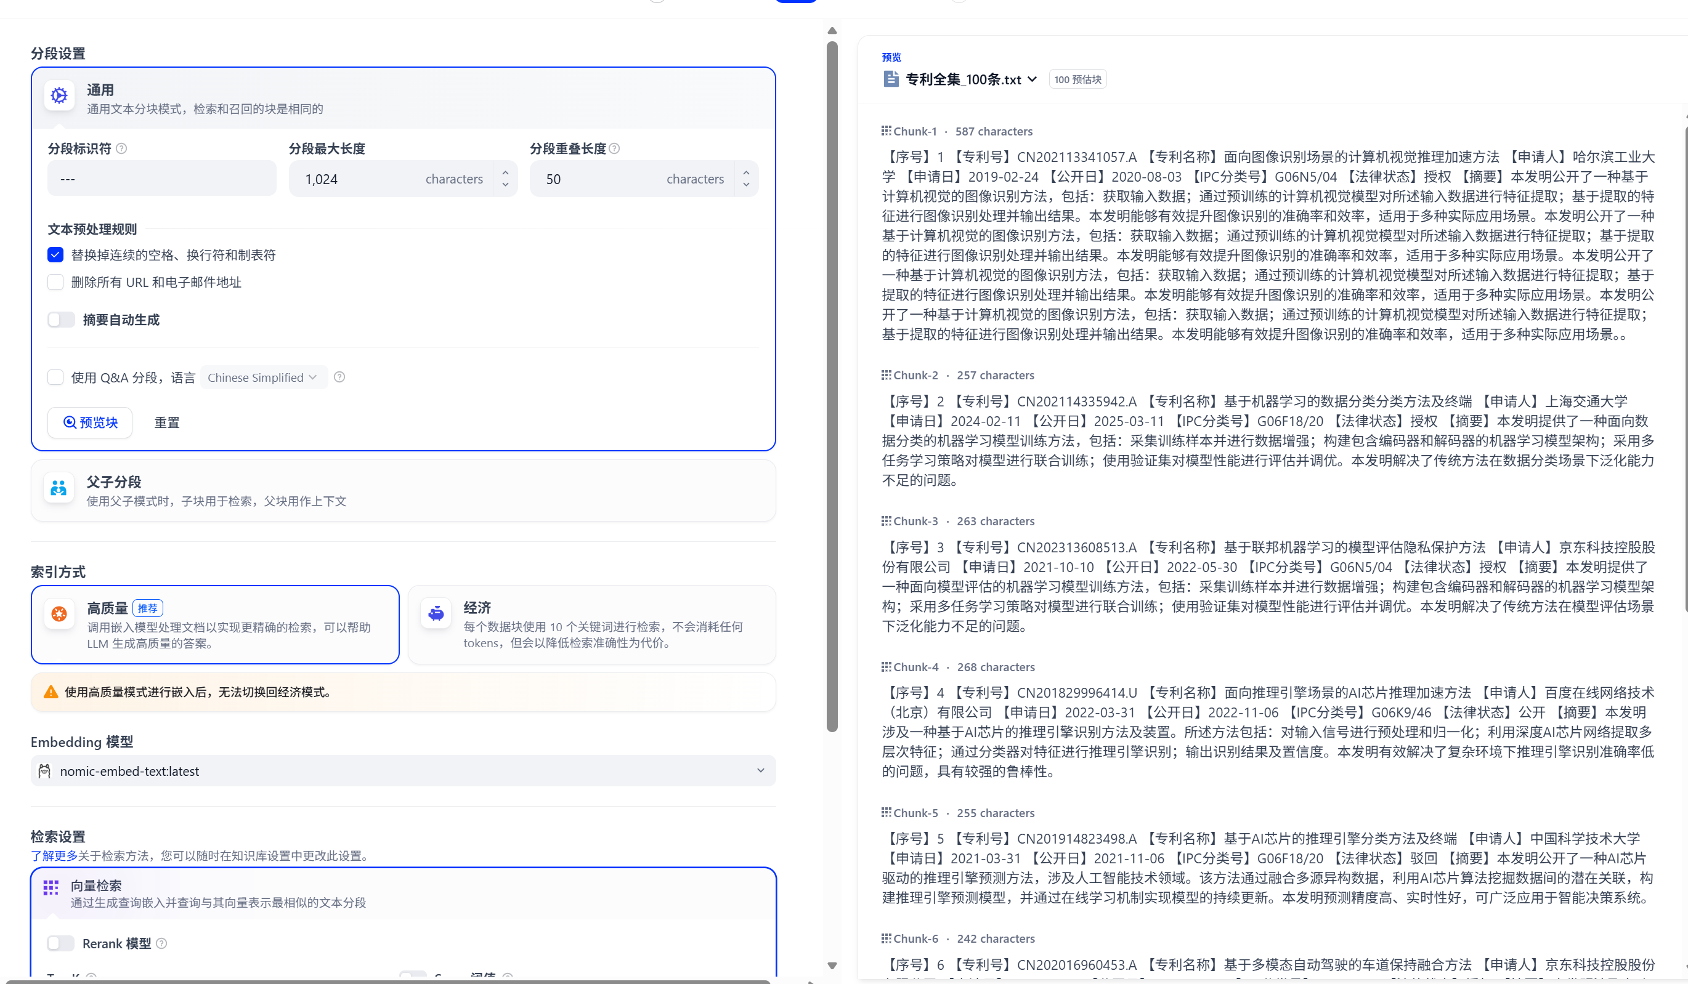Open the 了解更多 link
1688x984 pixels.
[x=54, y=855]
